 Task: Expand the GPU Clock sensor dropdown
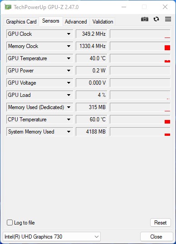pos(68,34)
